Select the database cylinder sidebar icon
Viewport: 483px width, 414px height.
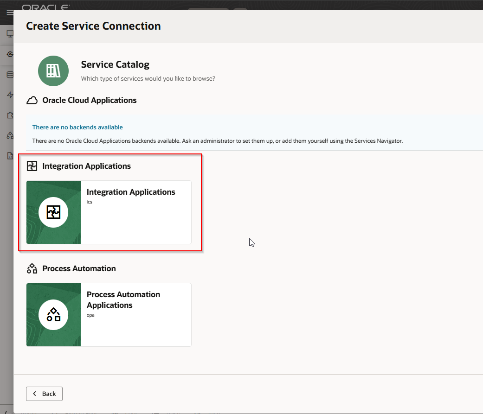(9, 75)
